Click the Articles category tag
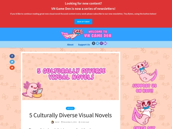172x129 pixels. point(70,108)
